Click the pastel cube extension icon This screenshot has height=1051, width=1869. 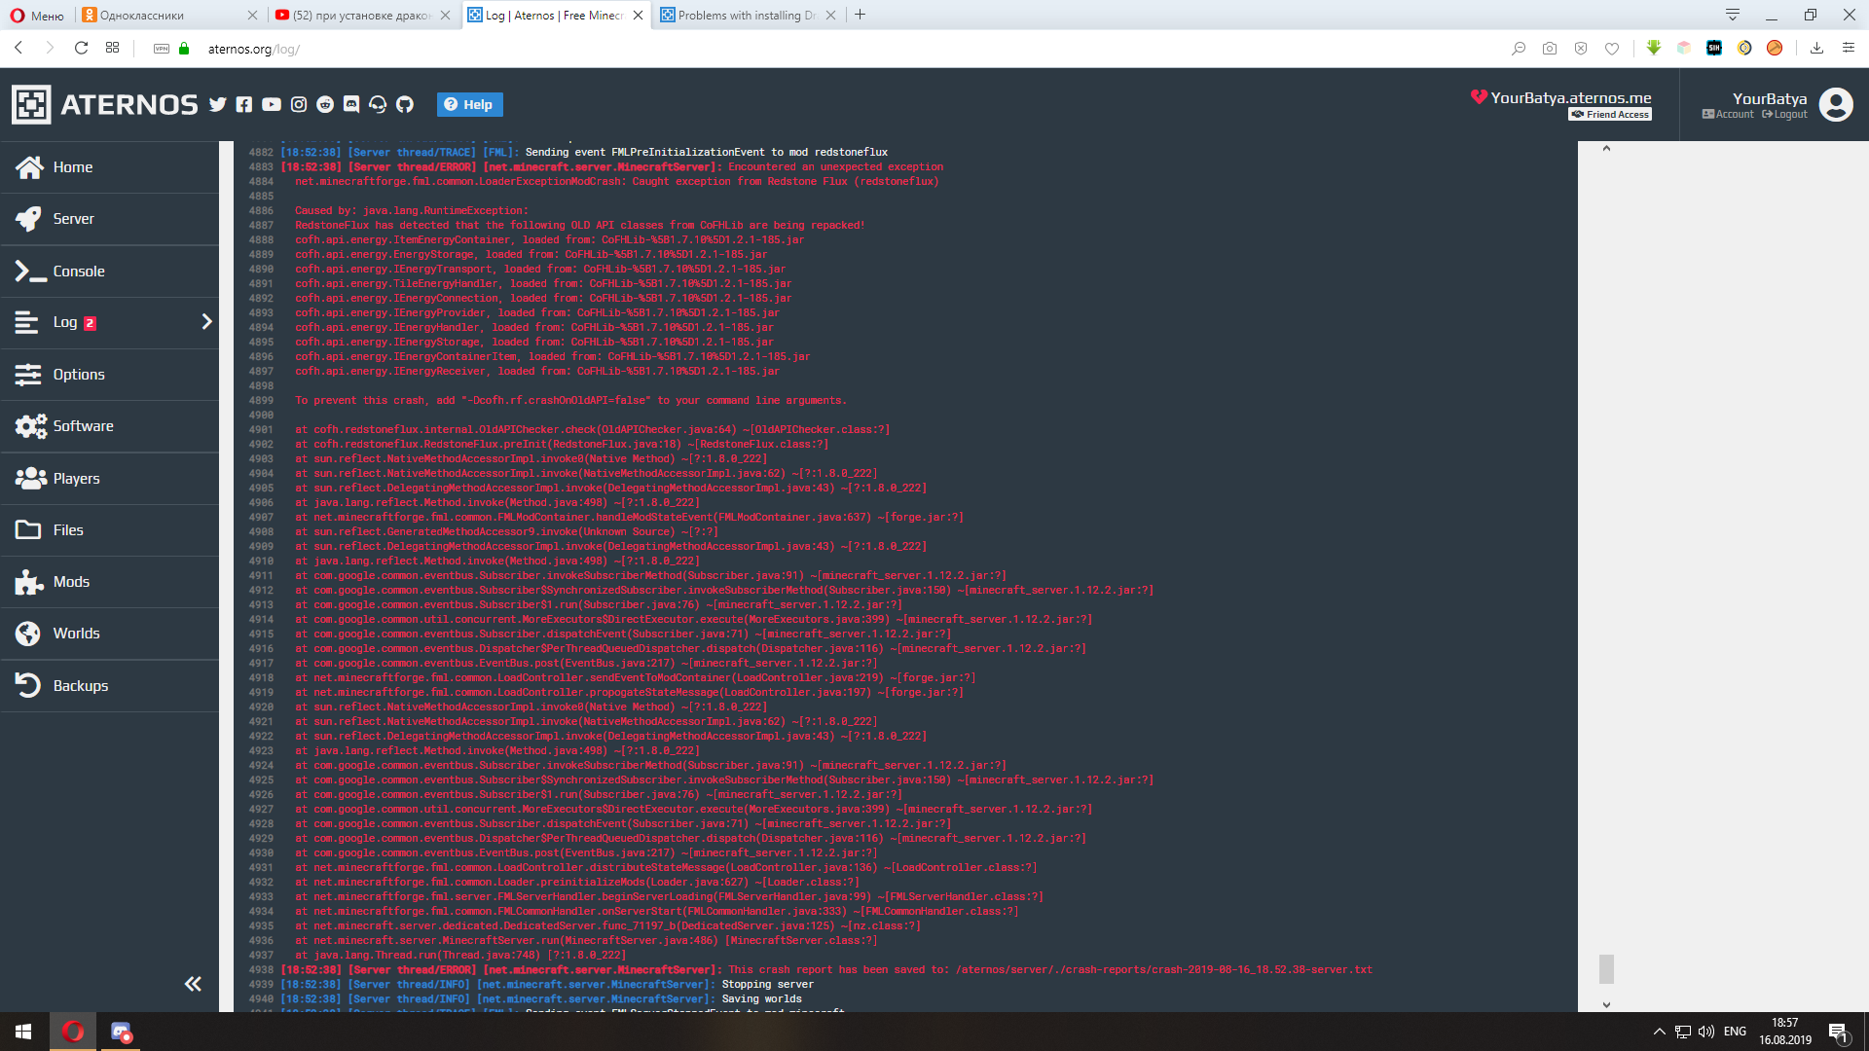[1684, 48]
